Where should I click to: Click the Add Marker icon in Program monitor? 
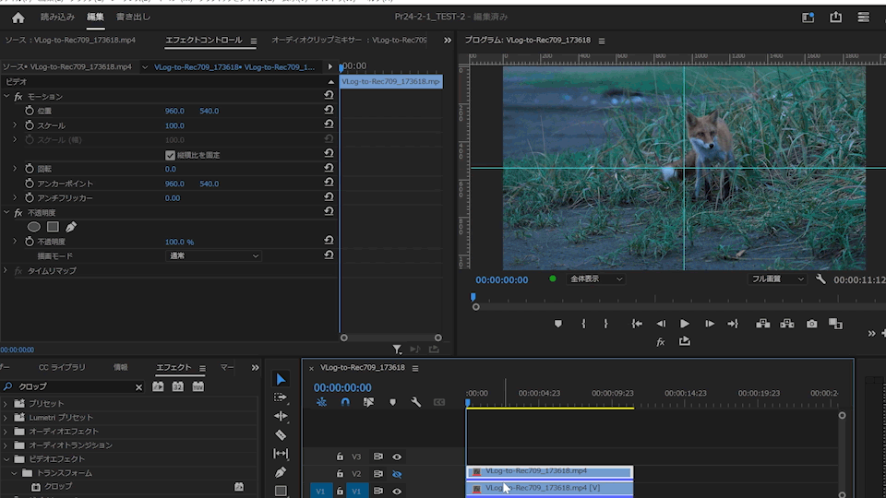click(x=557, y=324)
